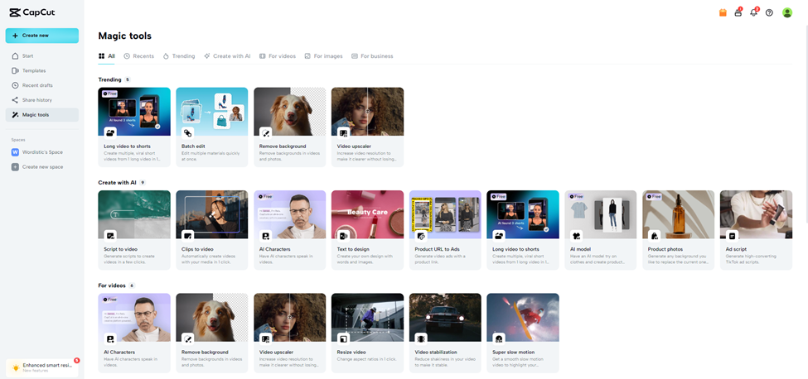Click the Share history icon

tap(15, 100)
